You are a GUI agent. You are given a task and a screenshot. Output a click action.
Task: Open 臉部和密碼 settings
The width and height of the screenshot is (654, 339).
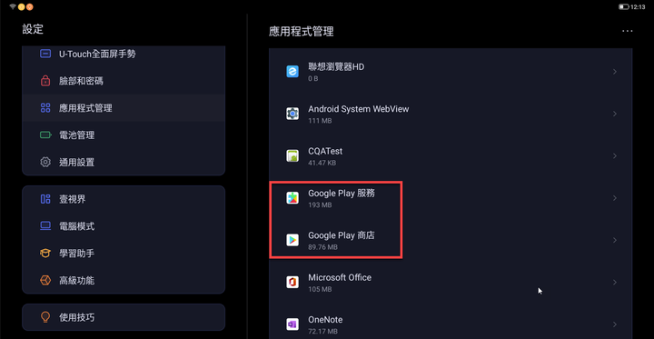click(124, 81)
